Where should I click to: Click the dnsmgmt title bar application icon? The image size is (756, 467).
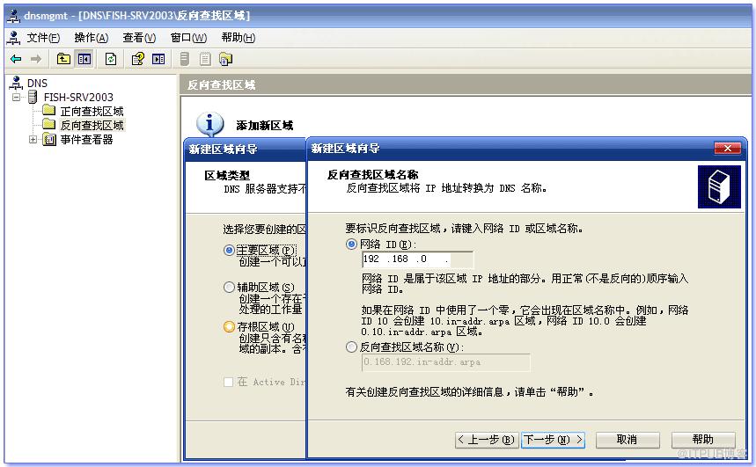14,16
